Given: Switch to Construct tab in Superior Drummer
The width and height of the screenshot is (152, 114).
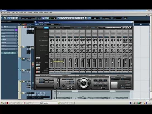Looking at the screenshot, I should tap(40, 28).
